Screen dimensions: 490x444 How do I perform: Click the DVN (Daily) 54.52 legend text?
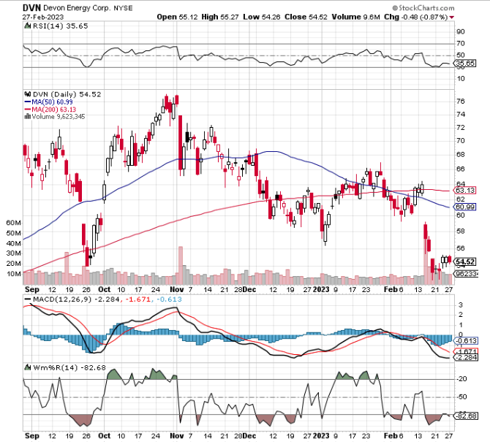[67, 94]
